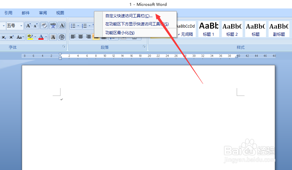Open the Phonetic Guide (wén) tool
Viewport: 292px width, 170px height.
click(x=53, y=25)
